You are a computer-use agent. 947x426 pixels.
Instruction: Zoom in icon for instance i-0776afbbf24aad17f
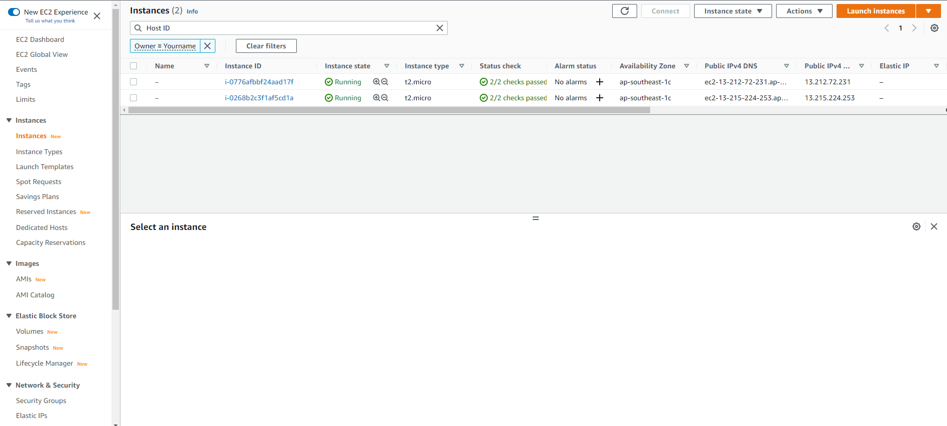(376, 82)
